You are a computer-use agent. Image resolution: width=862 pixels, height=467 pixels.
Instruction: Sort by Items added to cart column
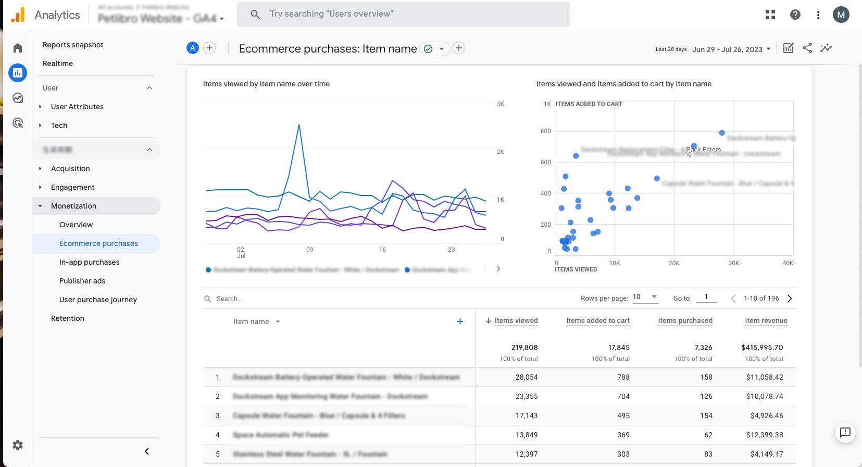pos(598,321)
